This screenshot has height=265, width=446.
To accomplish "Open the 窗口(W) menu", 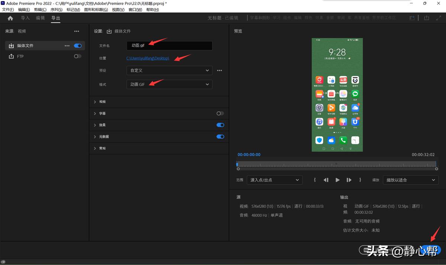I will [135, 10].
